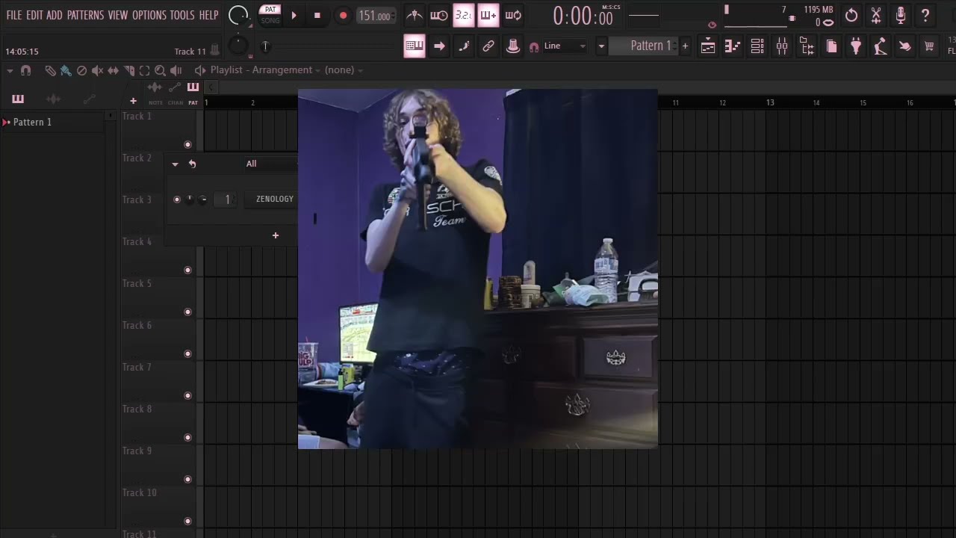The width and height of the screenshot is (956, 538).
Task: Toggle multilink to controllers knob icon
Action: [513, 46]
